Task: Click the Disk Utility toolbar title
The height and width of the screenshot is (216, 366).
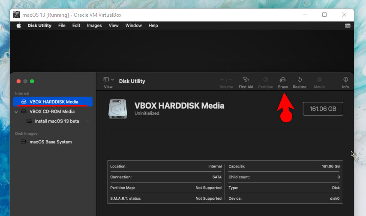Action: point(132,81)
